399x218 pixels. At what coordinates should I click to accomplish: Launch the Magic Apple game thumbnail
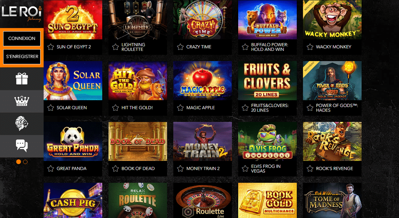tap(203, 81)
